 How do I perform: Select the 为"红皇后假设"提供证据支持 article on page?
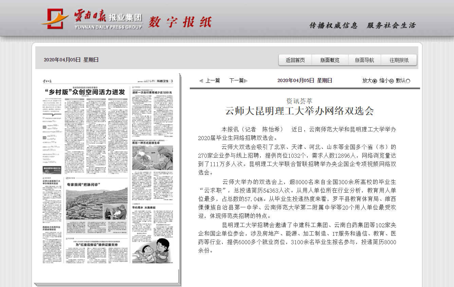[96, 245]
